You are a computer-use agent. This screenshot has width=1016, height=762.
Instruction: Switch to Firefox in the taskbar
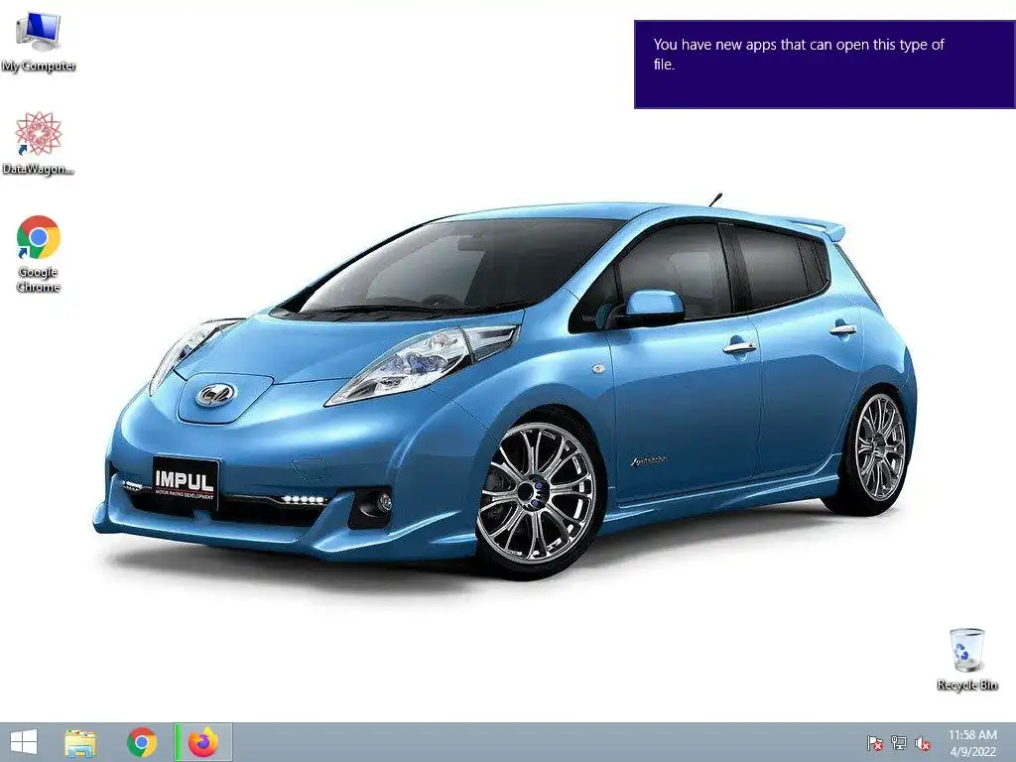coord(203,742)
